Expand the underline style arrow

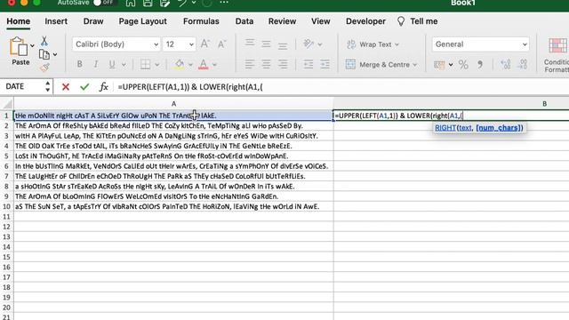pos(124,65)
